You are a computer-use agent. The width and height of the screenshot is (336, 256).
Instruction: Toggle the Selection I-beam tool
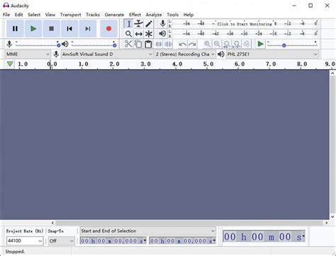click(128, 23)
